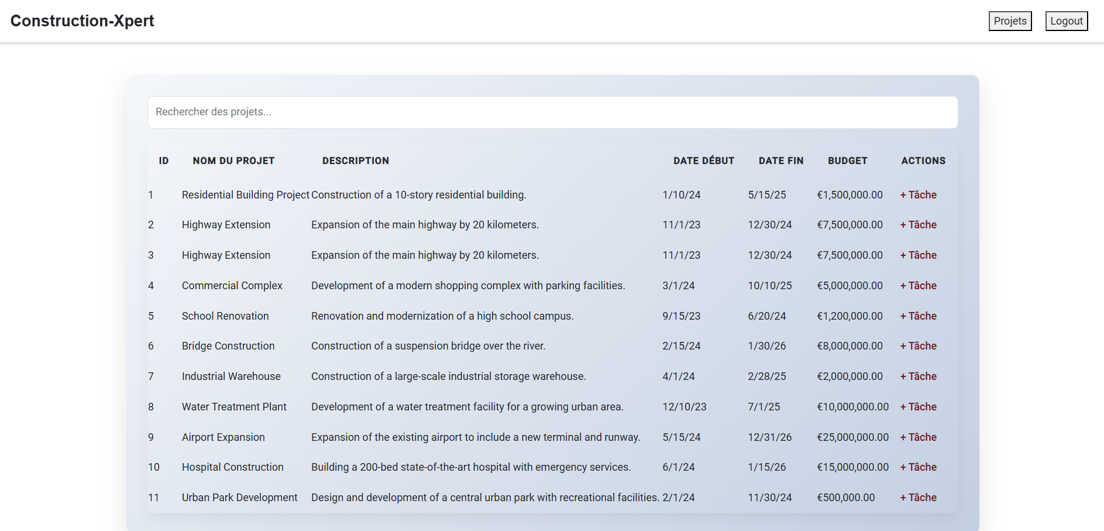The image size is (1104, 531).
Task: Focus the Rechercher des projets search field
Action: click(x=552, y=112)
